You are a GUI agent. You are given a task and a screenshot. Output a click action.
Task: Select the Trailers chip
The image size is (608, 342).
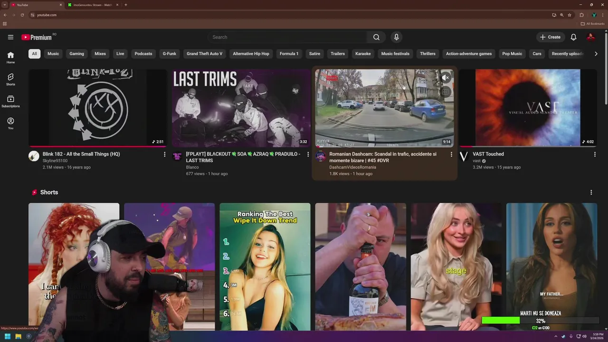[x=338, y=54]
